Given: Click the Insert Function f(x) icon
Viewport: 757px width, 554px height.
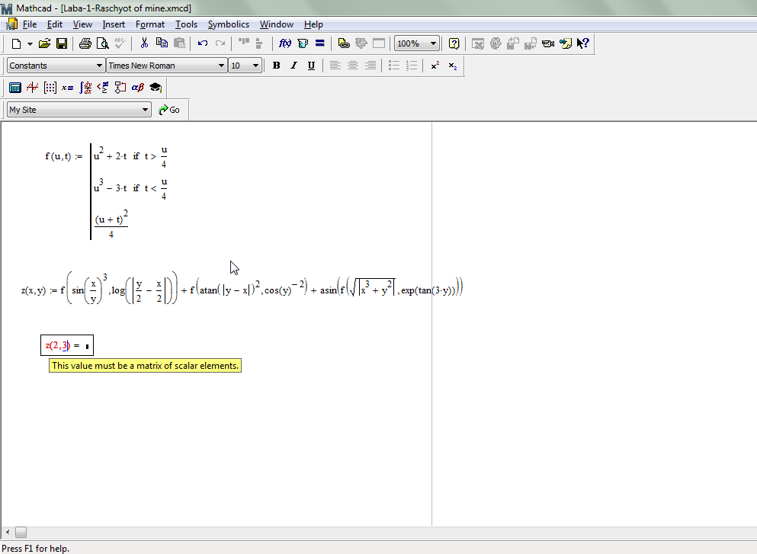Looking at the screenshot, I should [285, 43].
